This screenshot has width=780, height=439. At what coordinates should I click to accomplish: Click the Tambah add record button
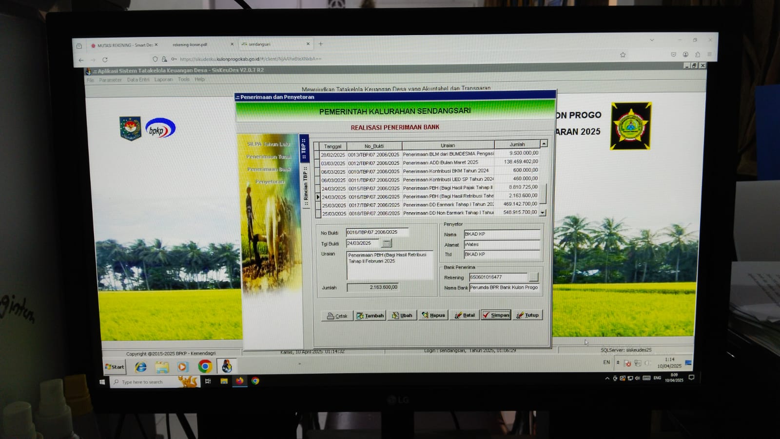click(x=370, y=316)
